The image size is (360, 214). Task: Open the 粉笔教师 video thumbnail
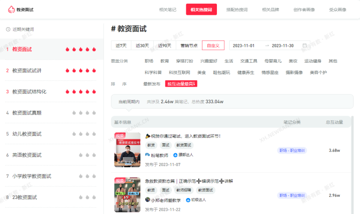(x=128, y=150)
